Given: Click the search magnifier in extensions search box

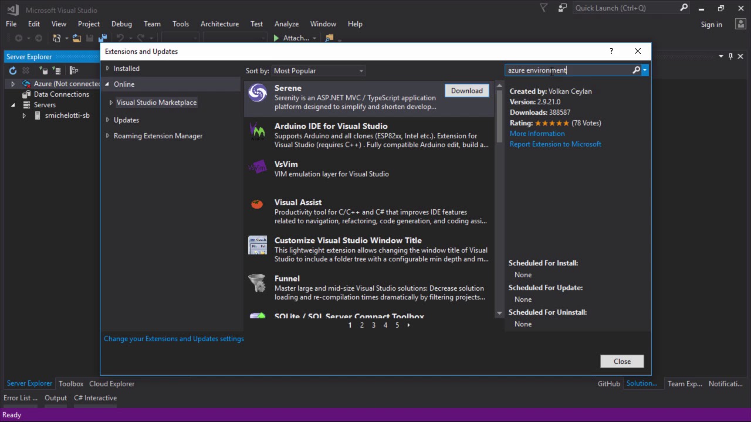Looking at the screenshot, I should pos(636,70).
